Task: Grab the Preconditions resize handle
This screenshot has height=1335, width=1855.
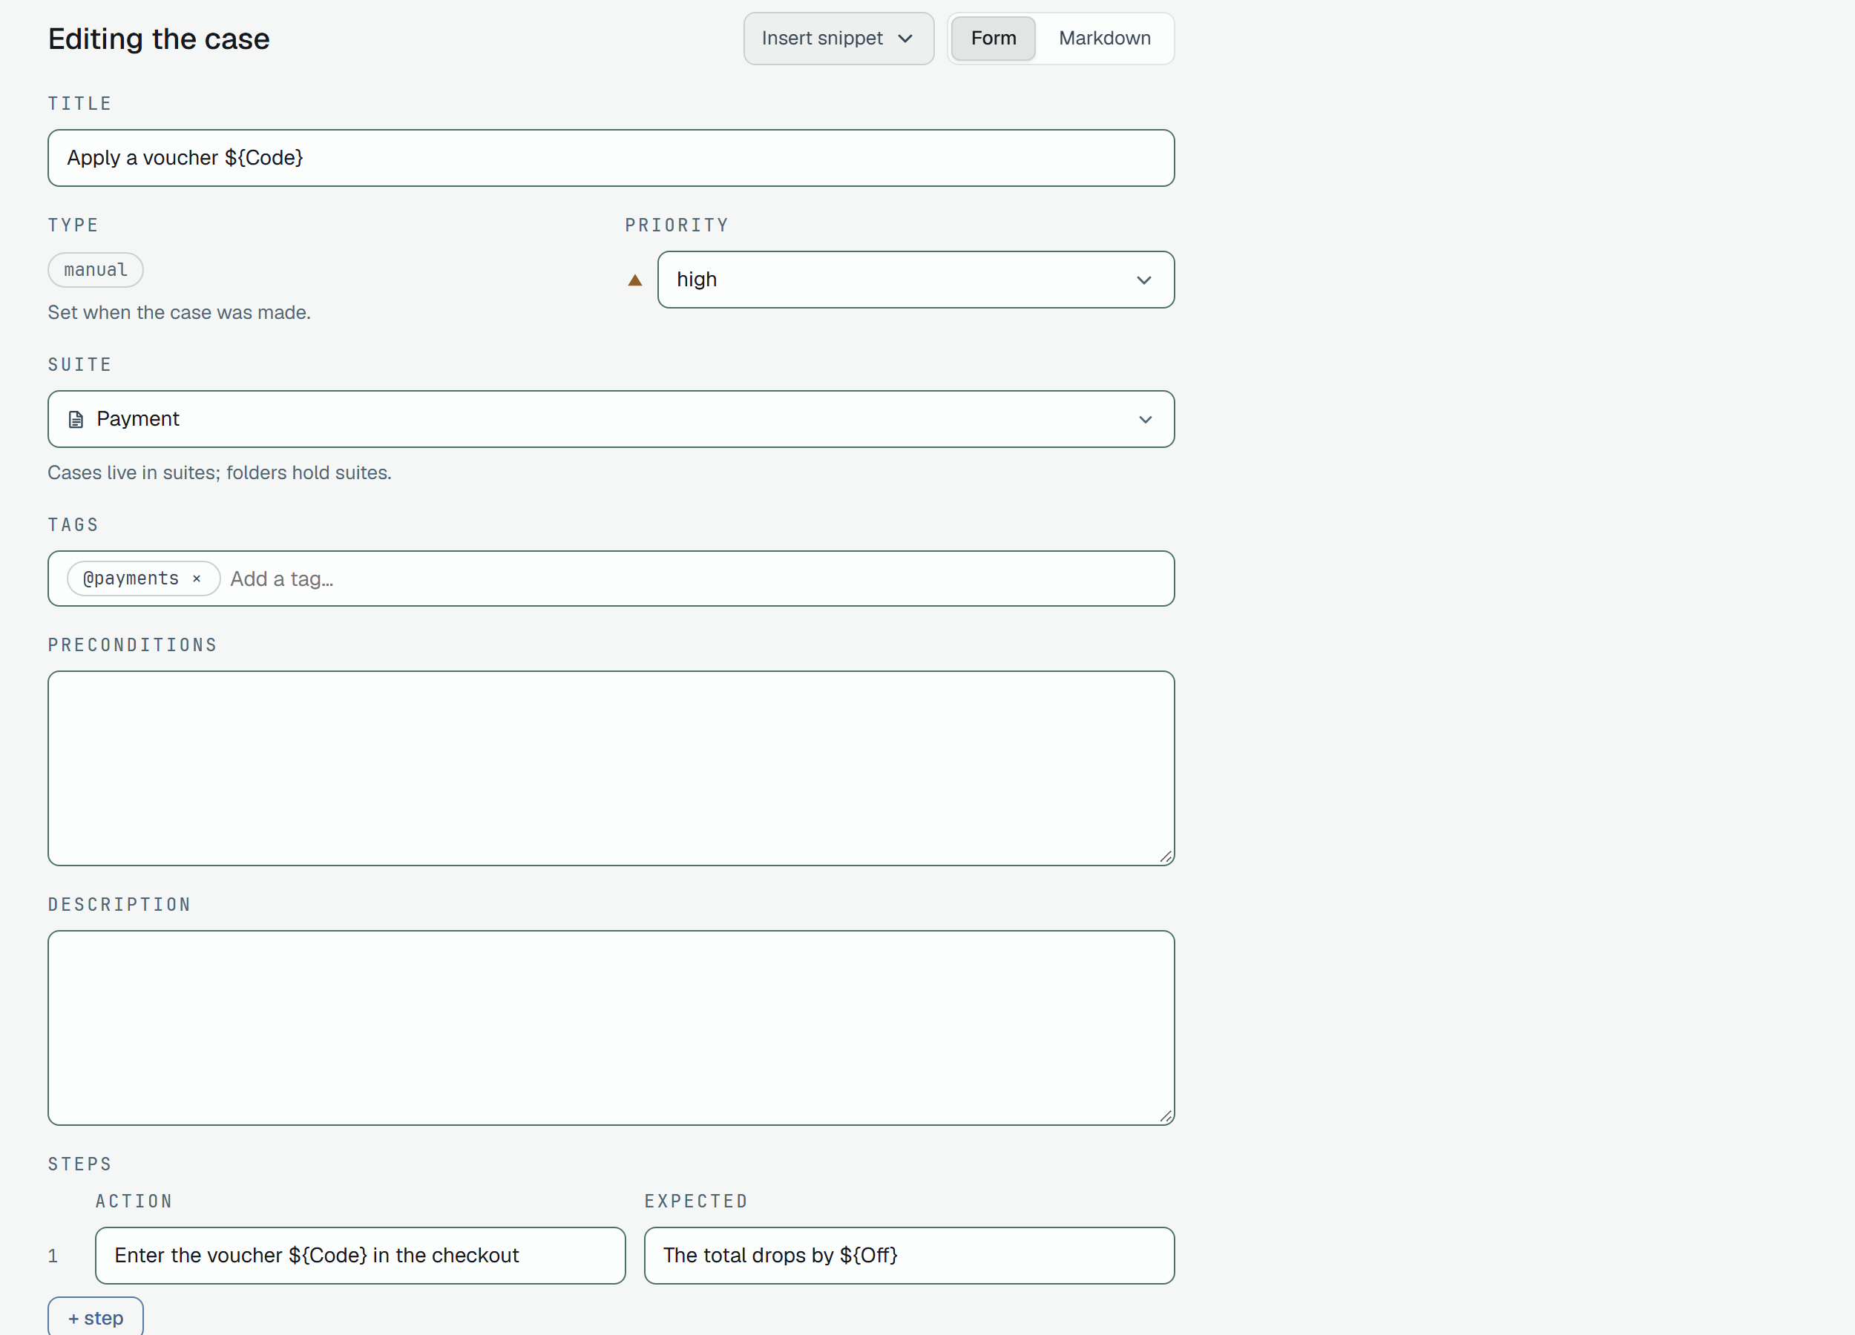Action: tap(1166, 857)
